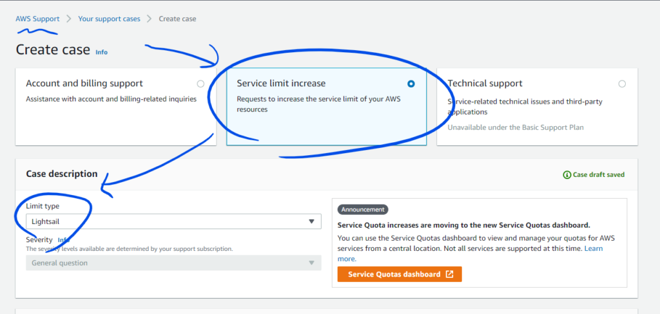Click the Create case breadcrumb text

click(177, 19)
